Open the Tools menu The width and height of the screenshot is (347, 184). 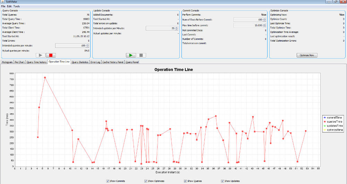17,6
